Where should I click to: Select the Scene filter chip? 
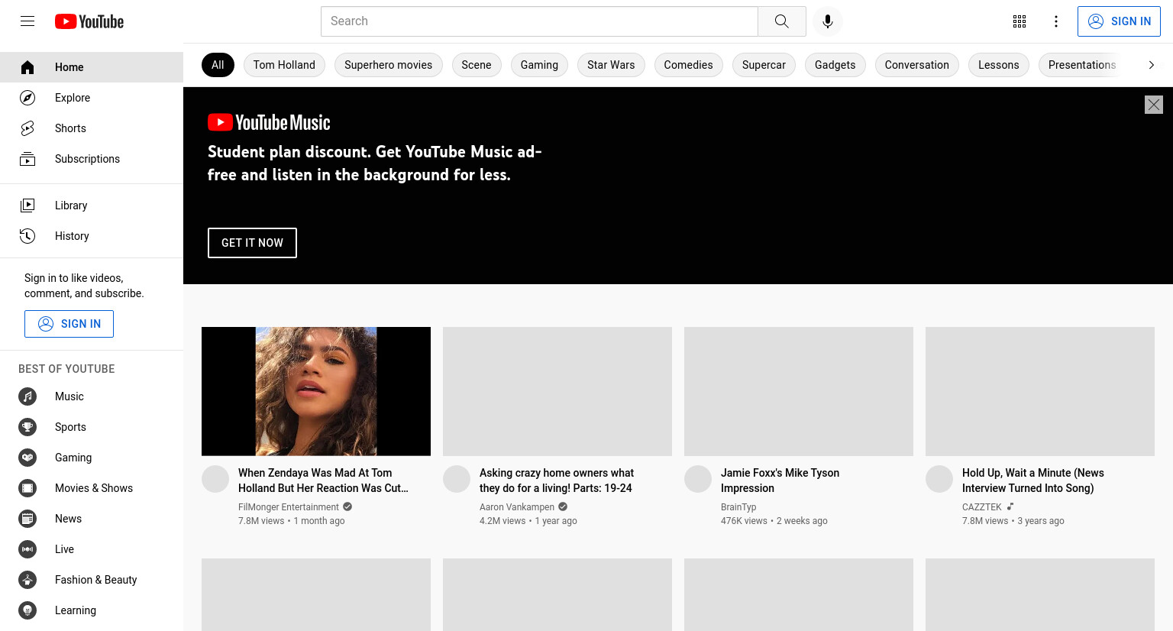477,65
